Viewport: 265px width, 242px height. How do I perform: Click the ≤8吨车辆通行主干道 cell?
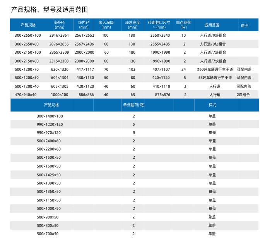tap(214, 78)
